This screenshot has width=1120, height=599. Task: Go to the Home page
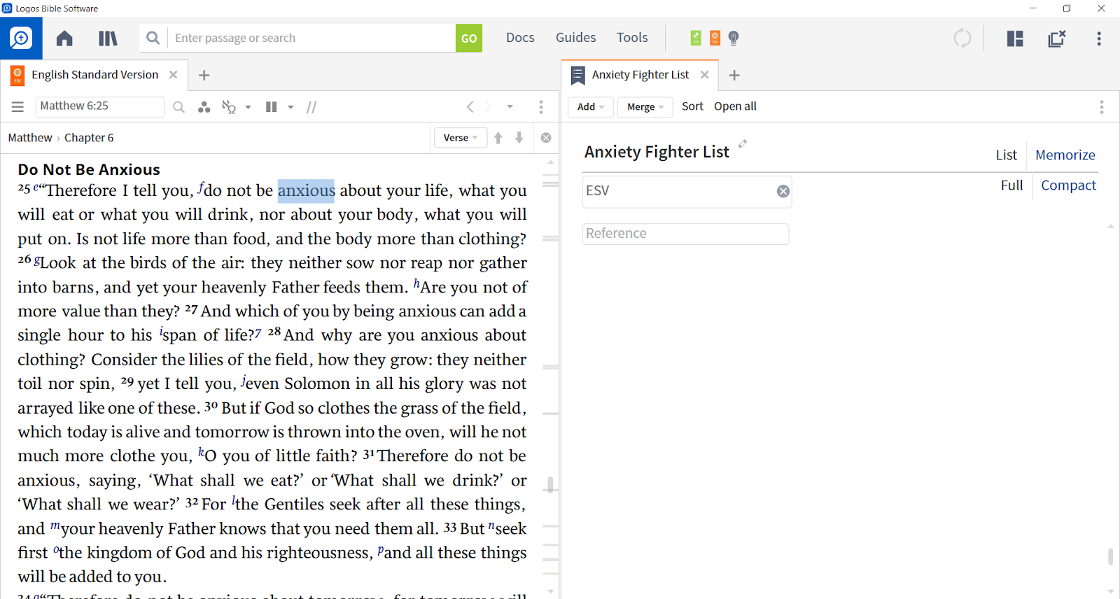64,38
